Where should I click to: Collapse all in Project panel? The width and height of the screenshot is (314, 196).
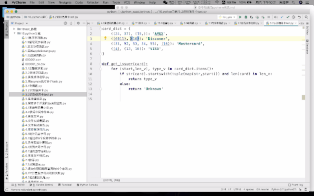(71, 23)
